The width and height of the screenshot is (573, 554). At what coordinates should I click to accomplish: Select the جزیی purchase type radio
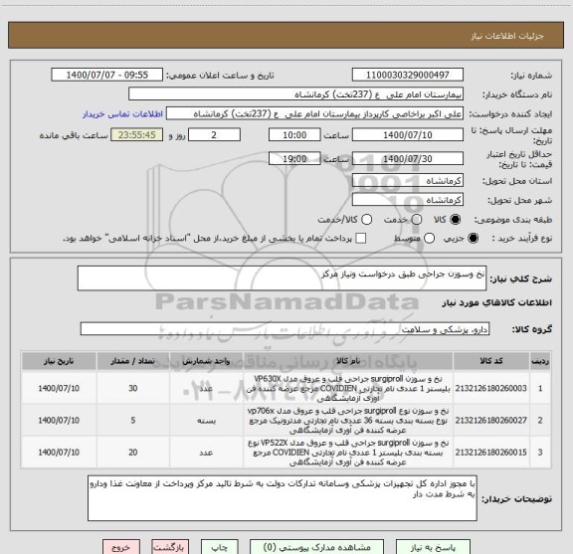(x=474, y=239)
